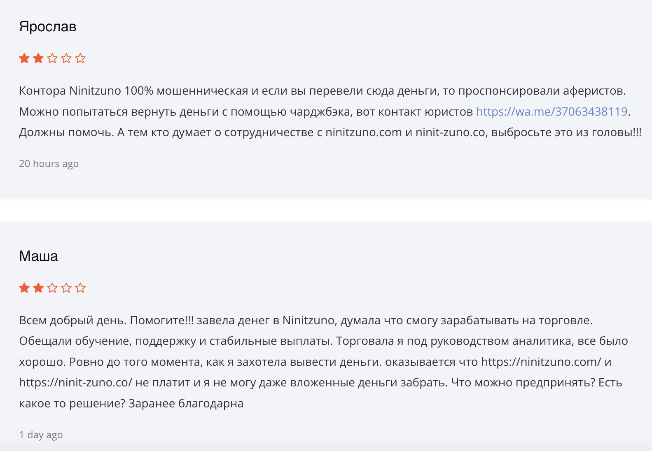Click the third star in Ярослав's rating
Viewport: 652px width, 451px height.
52,58
